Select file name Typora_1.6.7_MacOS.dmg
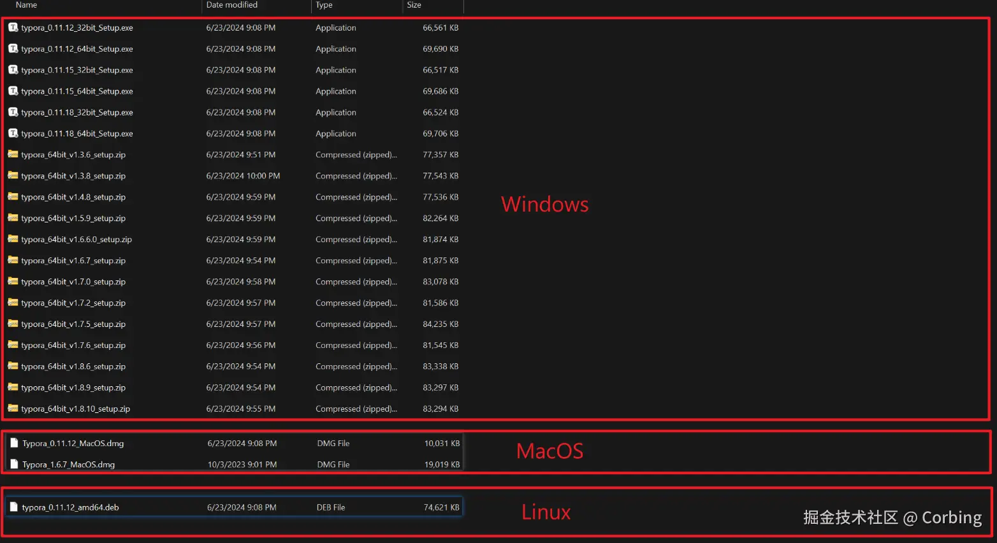The height and width of the screenshot is (543, 997). [69, 465]
